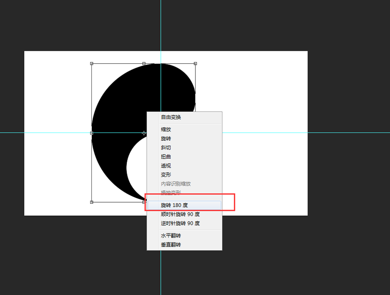390x295 pixels.
Task: Click the left-middle transform handle
Action: tap(91, 133)
